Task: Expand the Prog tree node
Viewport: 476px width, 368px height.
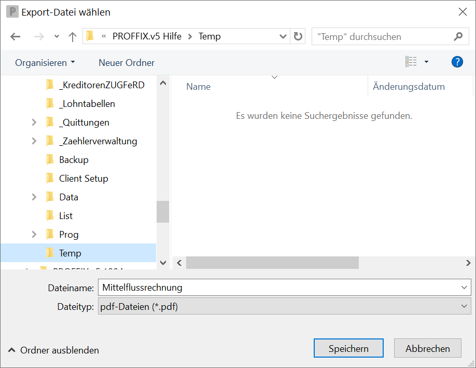Action: 34,235
